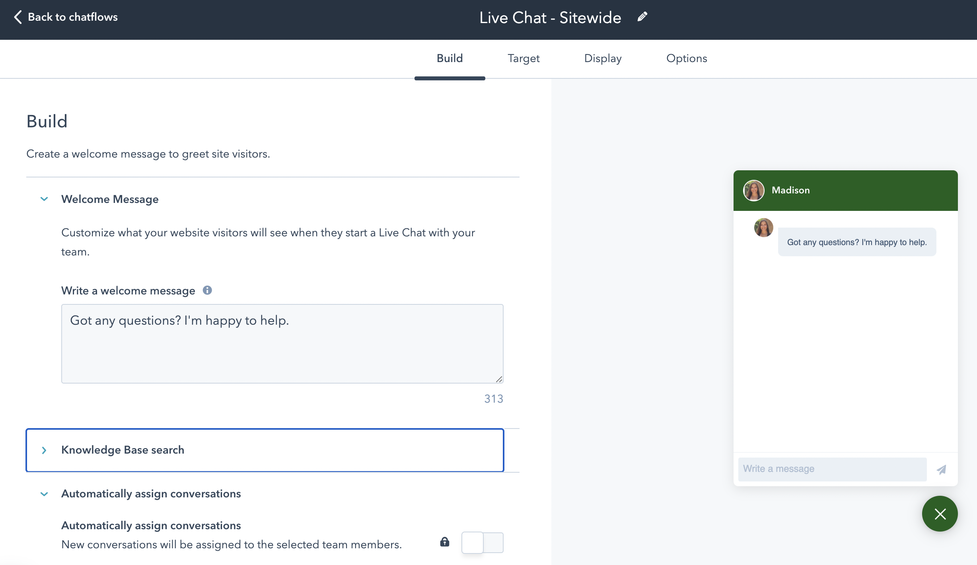Select the Target tab
Screen dimensions: 977x565
[x=523, y=58]
